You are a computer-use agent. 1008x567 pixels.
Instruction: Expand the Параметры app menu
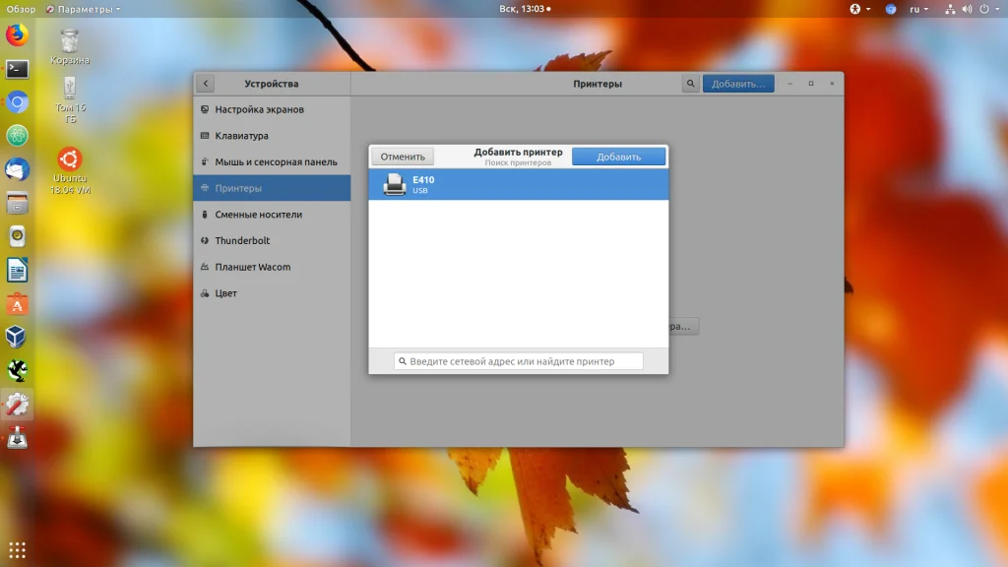pyautogui.click(x=83, y=9)
